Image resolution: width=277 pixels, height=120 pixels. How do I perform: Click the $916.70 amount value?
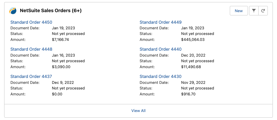pos(188,94)
